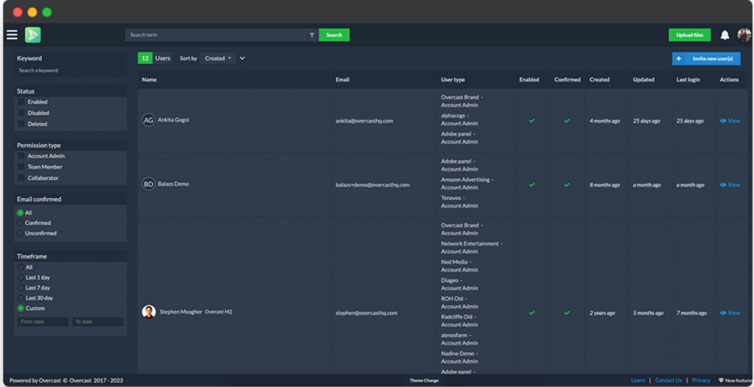Open the hamburger menu

12,35
